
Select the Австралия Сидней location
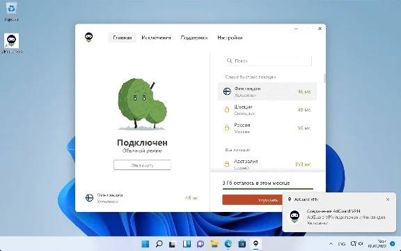pos(267,164)
